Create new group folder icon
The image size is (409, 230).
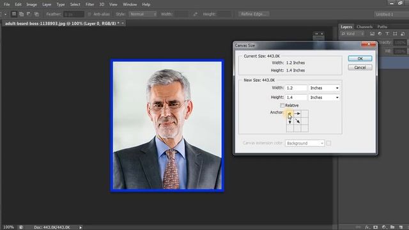[392, 227]
